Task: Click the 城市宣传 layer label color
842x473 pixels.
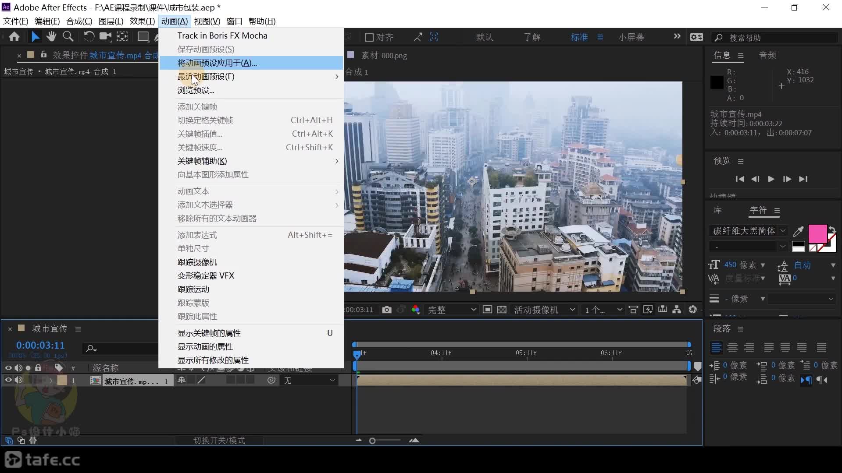Action: point(62,380)
